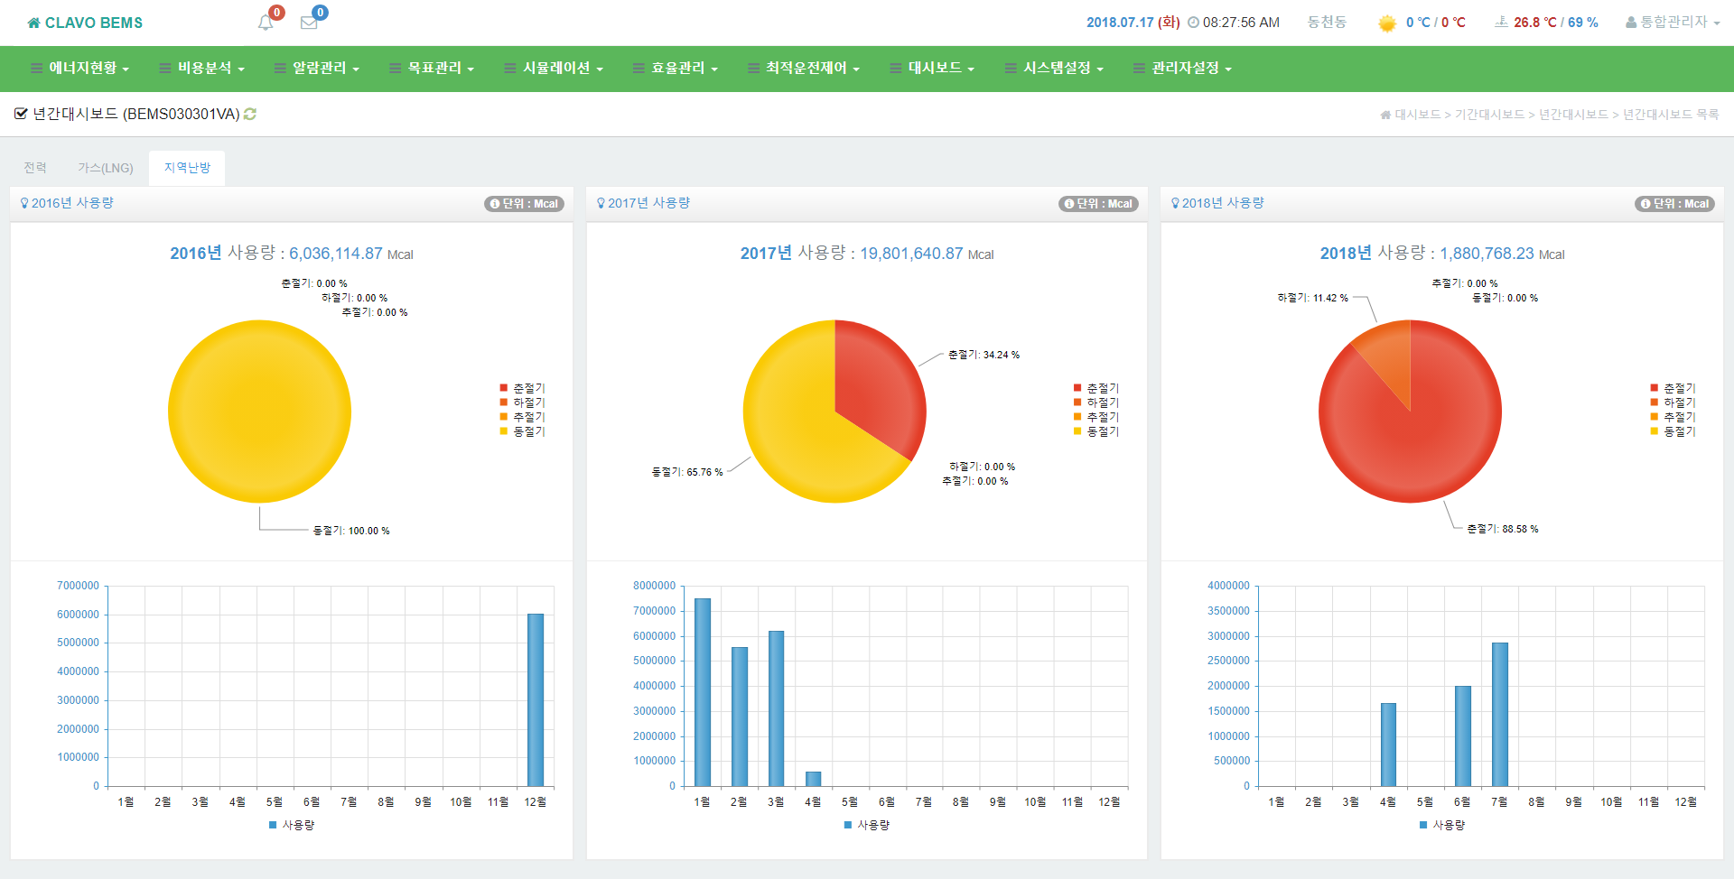
Task: Toggle 동절기 legend in 2016 pie chart
Action: 522,431
